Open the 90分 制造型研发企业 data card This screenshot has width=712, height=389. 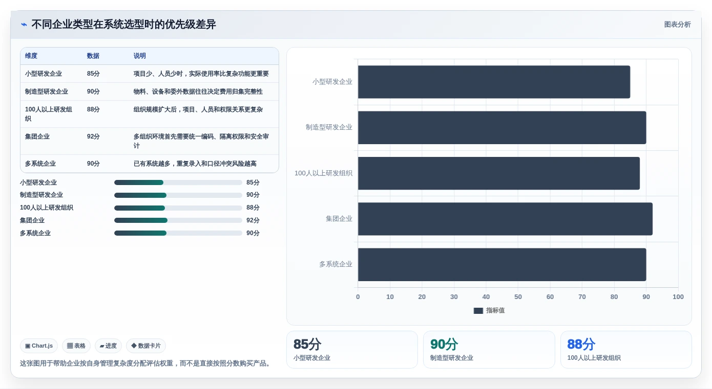(x=489, y=350)
